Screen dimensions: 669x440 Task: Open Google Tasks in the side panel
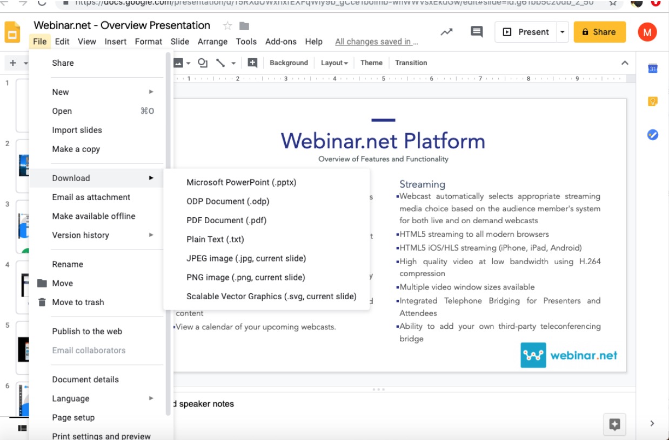pyautogui.click(x=652, y=135)
